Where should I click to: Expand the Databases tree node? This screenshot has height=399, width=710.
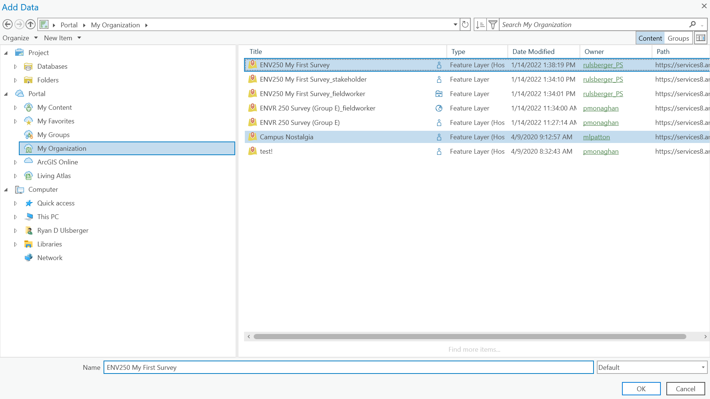pyautogui.click(x=16, y=66)
